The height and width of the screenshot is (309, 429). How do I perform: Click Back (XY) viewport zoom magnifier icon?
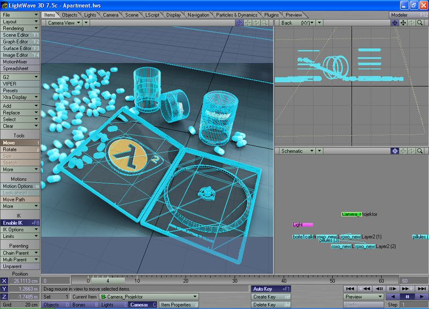[x=420, y=23]
